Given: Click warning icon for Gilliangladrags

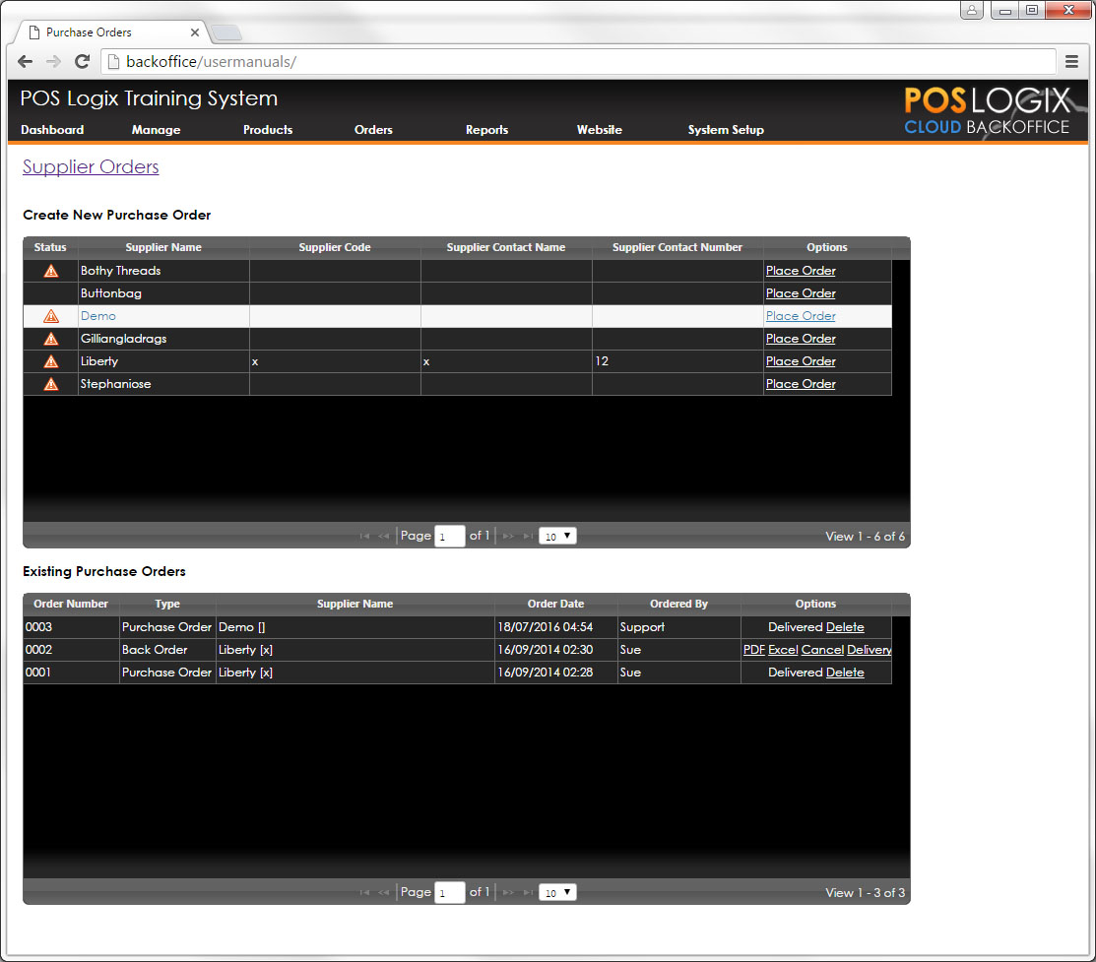Looking at the screenshot, I should pos(51,339).
